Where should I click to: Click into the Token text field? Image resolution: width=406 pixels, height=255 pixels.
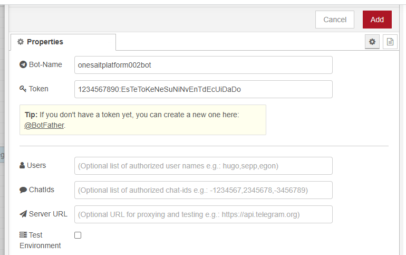click(203, 89)
